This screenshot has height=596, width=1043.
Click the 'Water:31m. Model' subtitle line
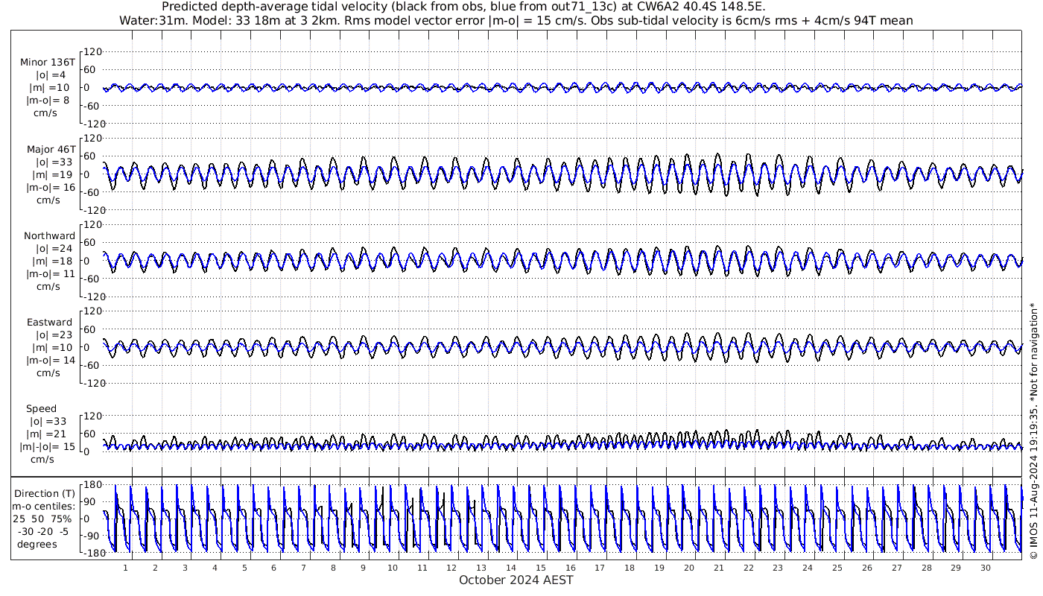point(516,20)
